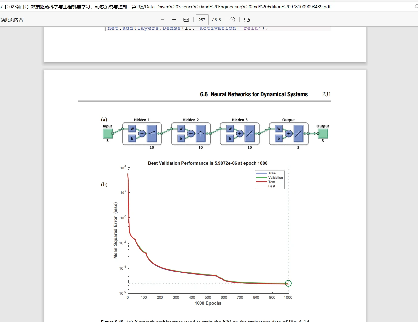Click the PDF file URL in address bar
This screenshot has height=322, width=418.
(165, 7)
